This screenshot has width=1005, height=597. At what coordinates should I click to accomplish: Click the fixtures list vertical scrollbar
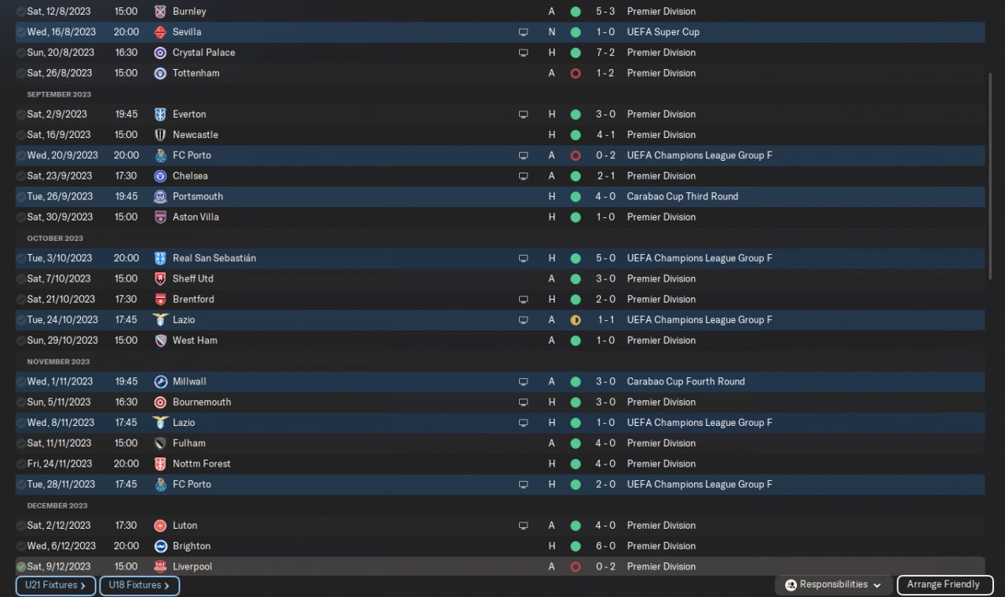pos(990,173)
